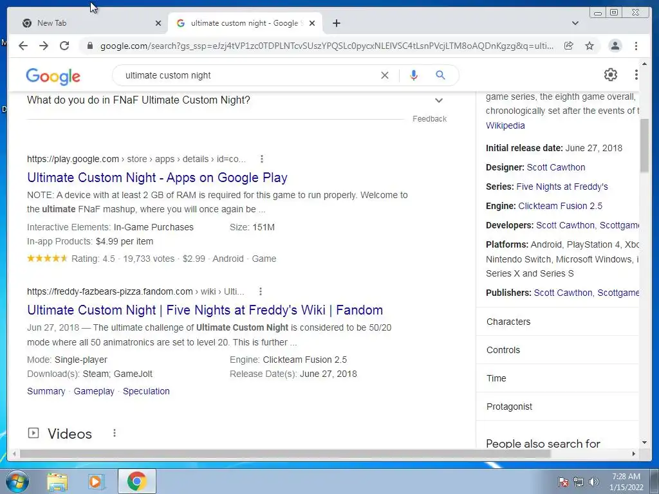Expand the FNaF Ultimate Custom Night question
This screenshot has width=659, height=494.
coord(236,100)
